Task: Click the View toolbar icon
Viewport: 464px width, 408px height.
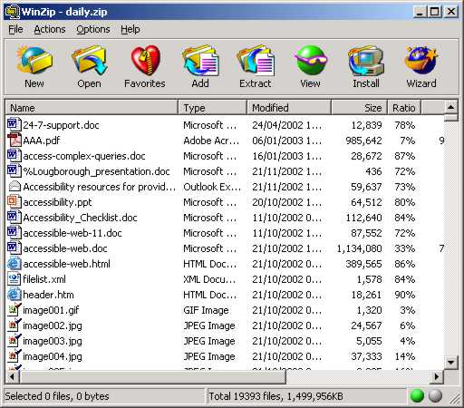Action: tap(311, 61)
